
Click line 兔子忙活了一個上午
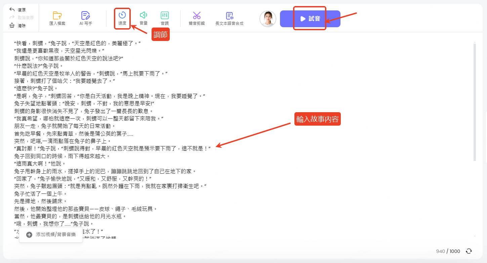40,194
